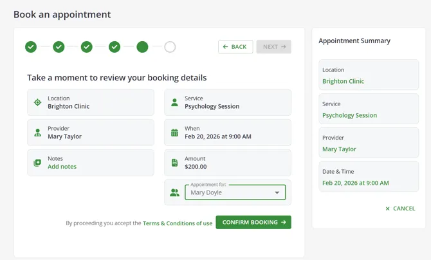The width and height of the screenshot is (431, 260).
Task: Select the current solid green step circle
Action: click(142, 47)
